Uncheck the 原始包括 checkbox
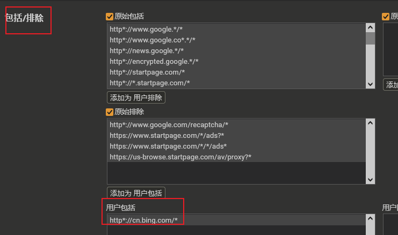The height and width of the screenshot is (235, 398). click(x=110, y=17)
